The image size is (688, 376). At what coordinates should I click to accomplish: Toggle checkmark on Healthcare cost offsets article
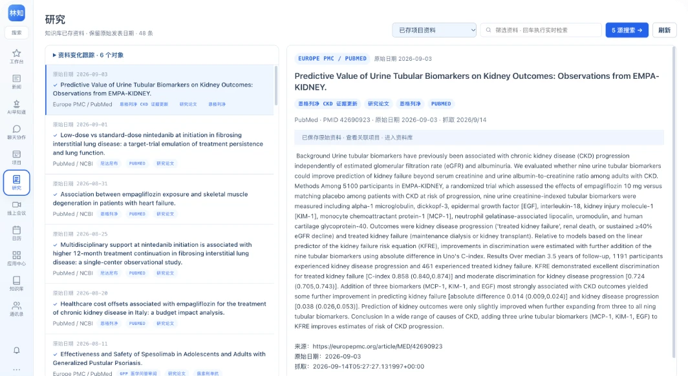pos(56,304)
